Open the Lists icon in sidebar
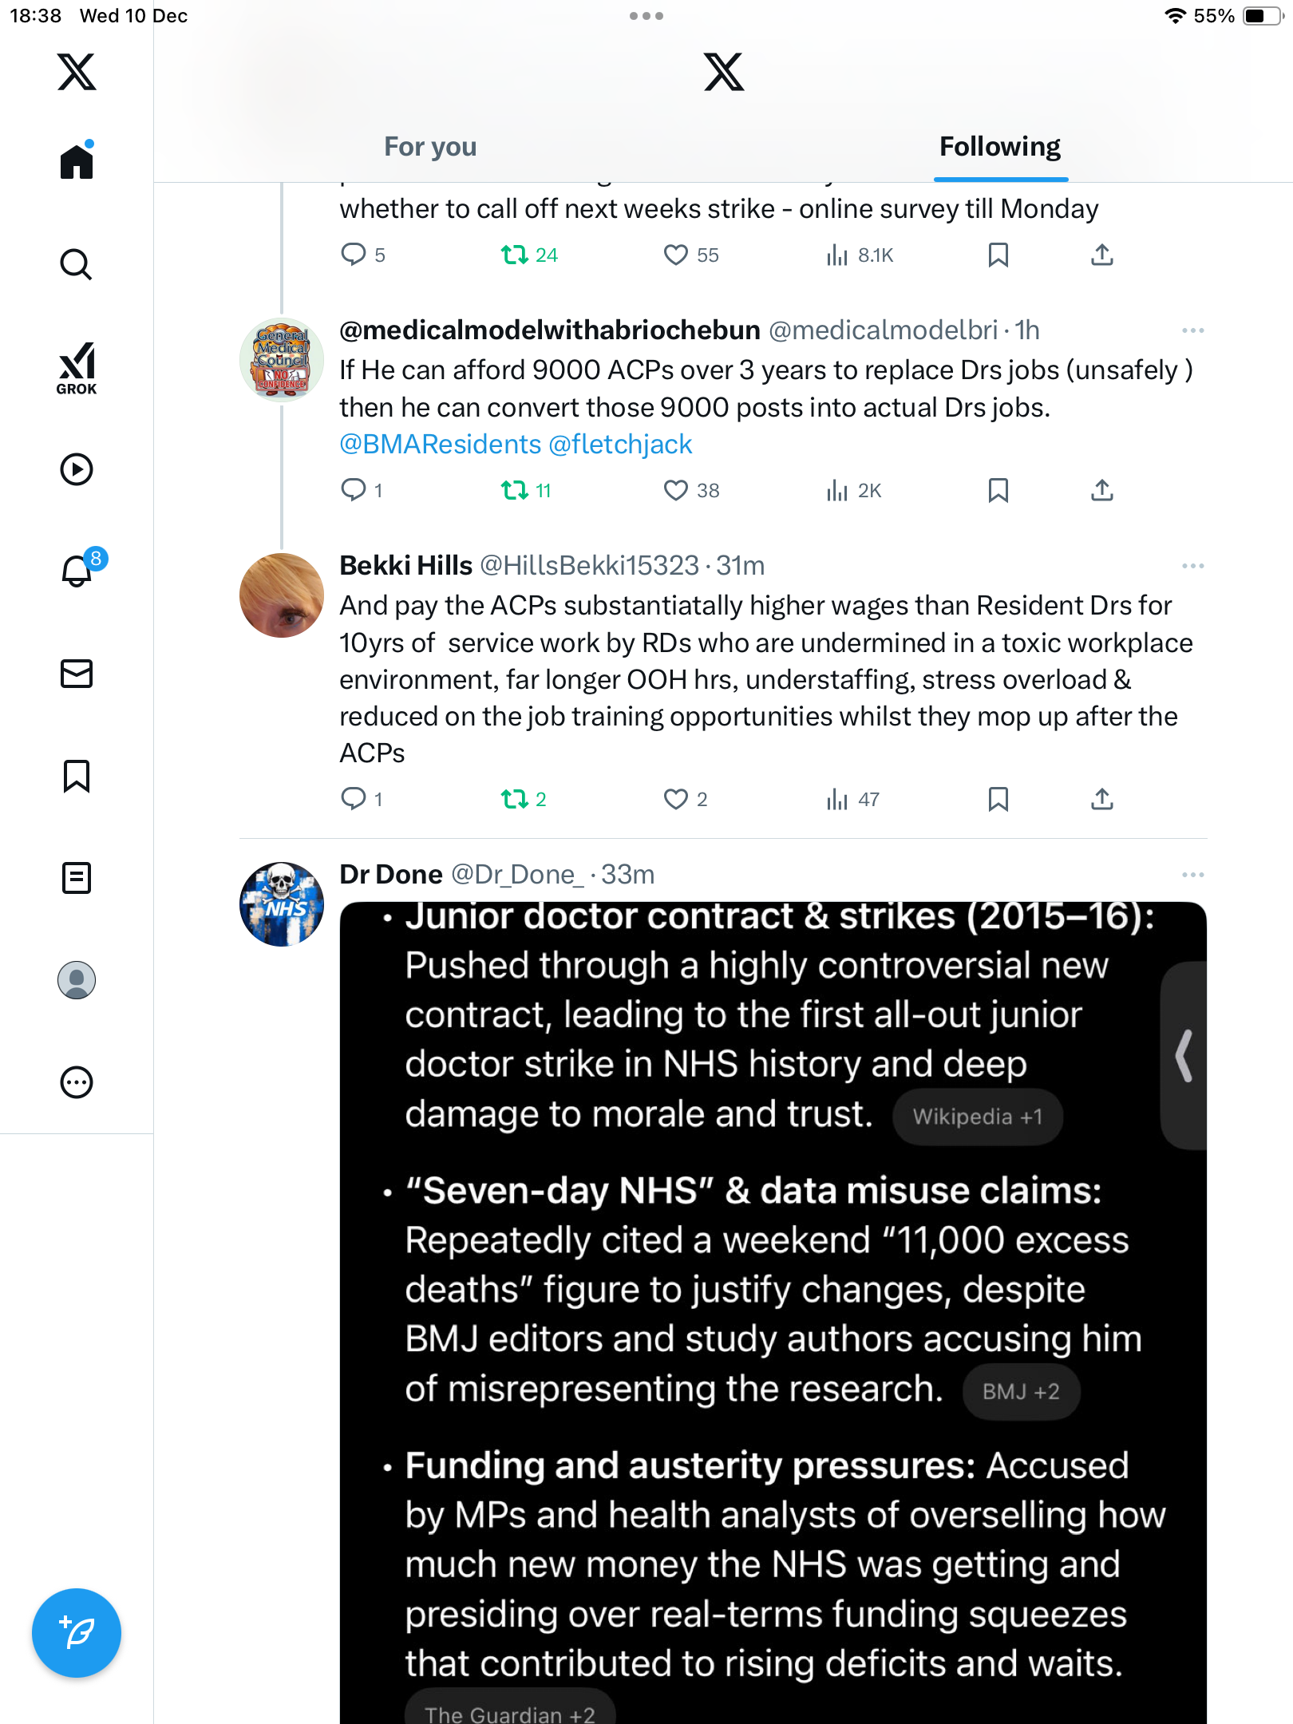This screenshot has width=1293, height=1724. (77, 878)
